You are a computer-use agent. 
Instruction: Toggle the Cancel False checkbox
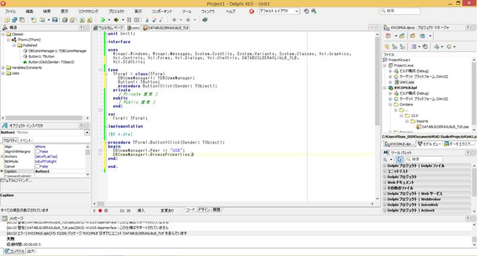coord(38,166)
